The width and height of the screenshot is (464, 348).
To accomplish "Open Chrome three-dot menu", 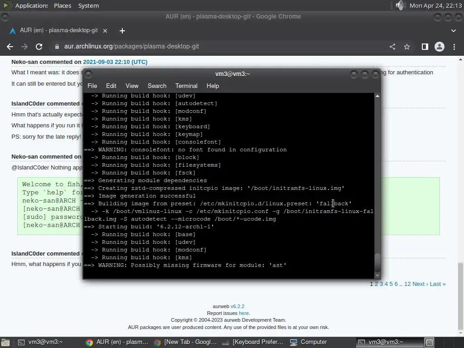I will coord(454,47).
